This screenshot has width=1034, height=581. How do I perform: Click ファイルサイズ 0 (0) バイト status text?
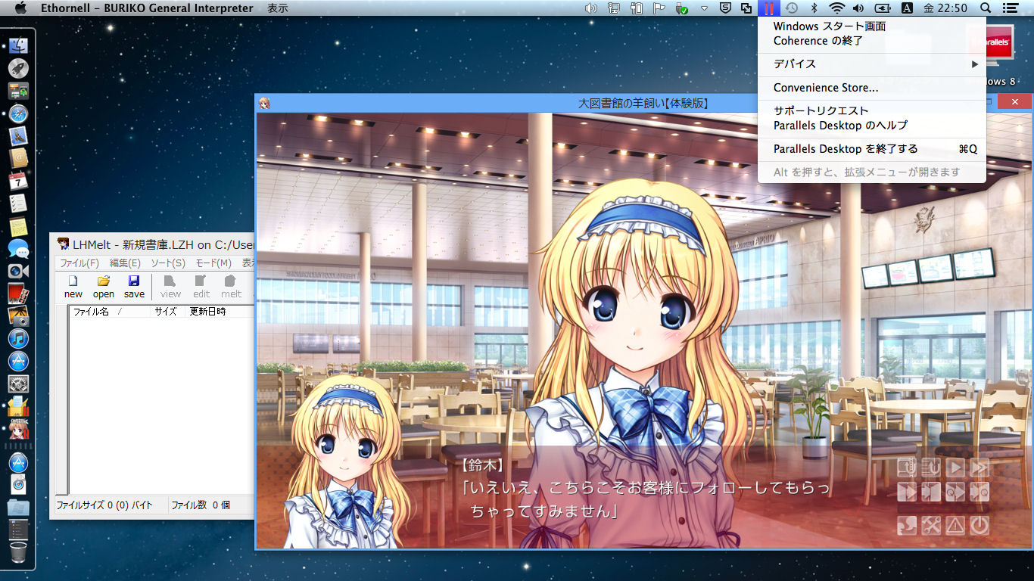104,505
